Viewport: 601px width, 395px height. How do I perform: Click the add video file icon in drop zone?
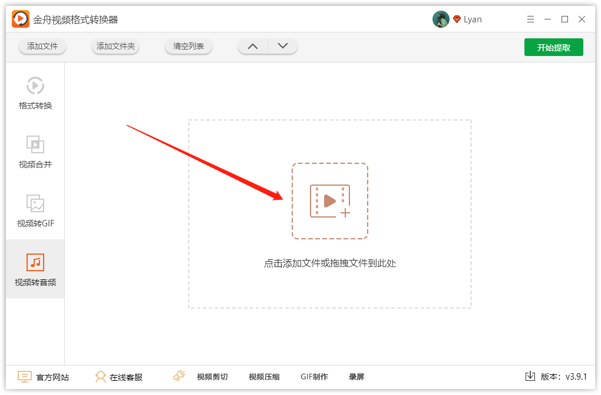click(x=329, y=201)
